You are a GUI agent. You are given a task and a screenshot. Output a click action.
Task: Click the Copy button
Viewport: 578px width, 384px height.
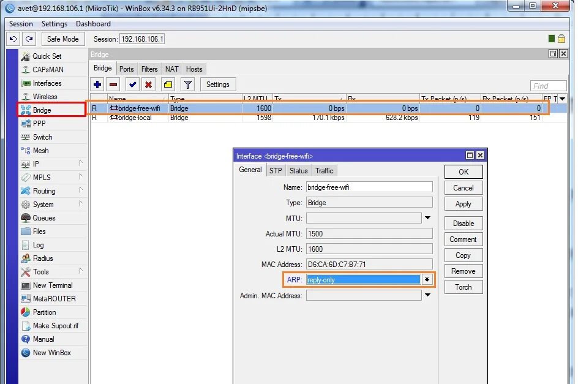pos(464,255)
